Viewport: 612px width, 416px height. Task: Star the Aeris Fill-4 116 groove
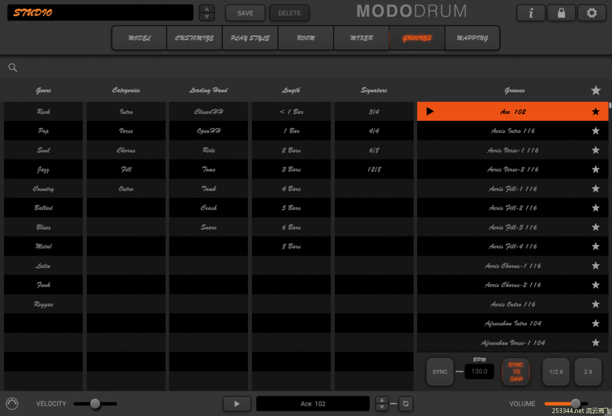(x=596, y=246)
